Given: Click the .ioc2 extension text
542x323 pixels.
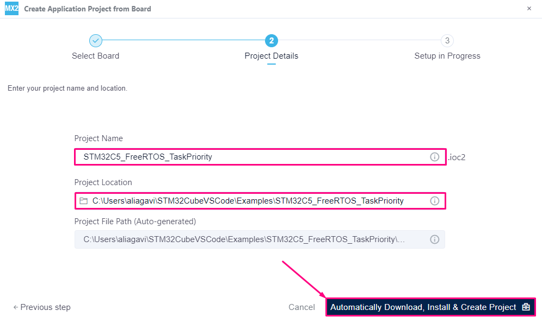Looking at the screenshot, I should (x=457, y=157).
